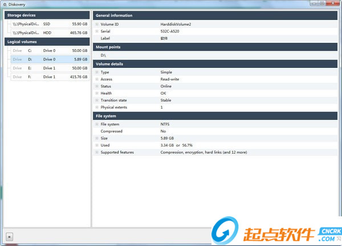This screenshot has height=246, width=342.
Task: Expand the Used row
Action: (97, 145)
